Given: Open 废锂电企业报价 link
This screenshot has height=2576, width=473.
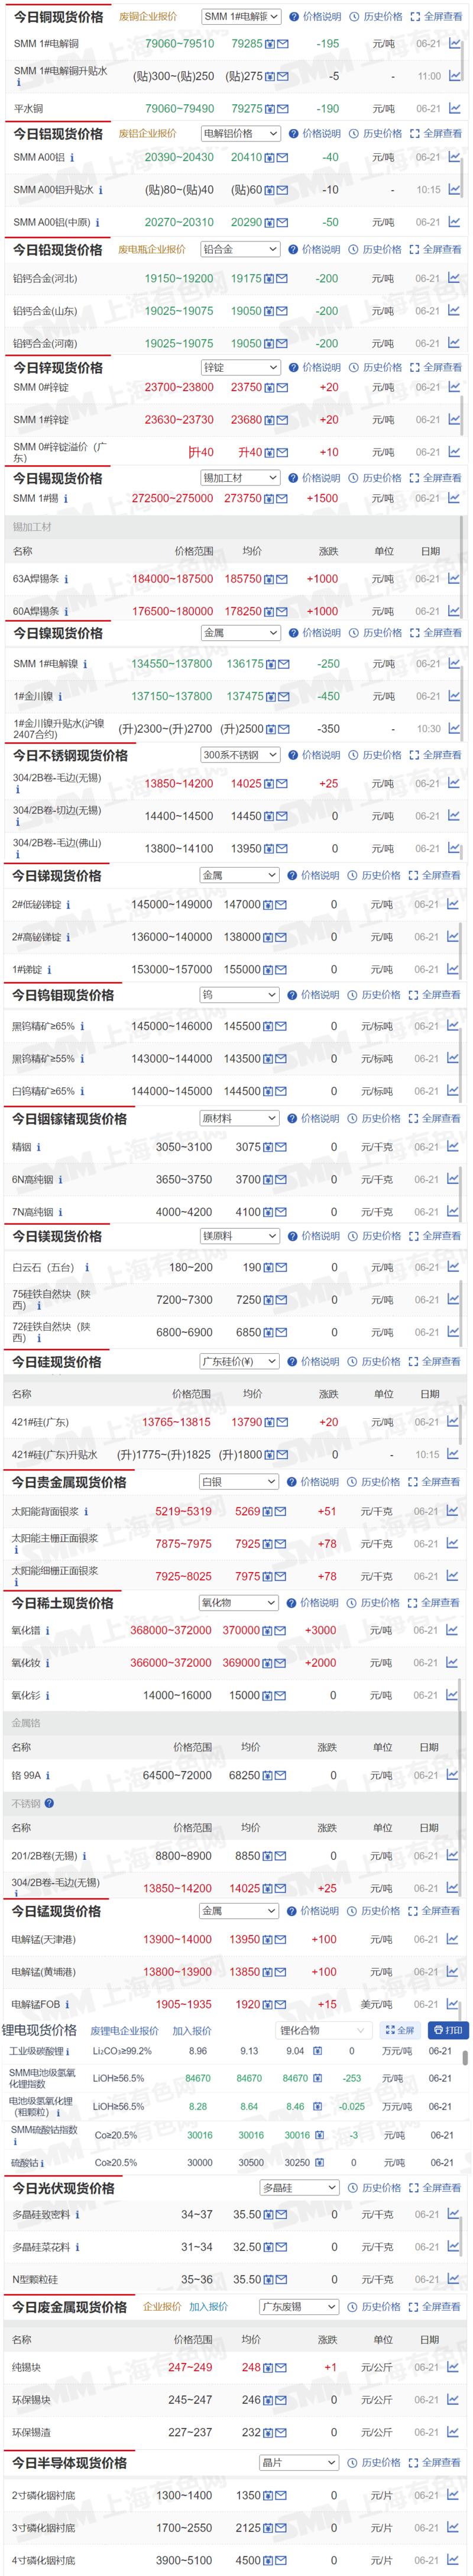Looking at the screenshot, I should pos(125,2031).
